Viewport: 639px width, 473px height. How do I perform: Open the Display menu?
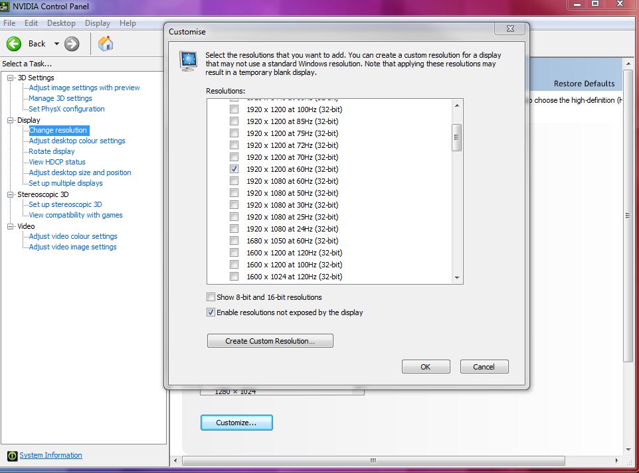click(98, 23)
